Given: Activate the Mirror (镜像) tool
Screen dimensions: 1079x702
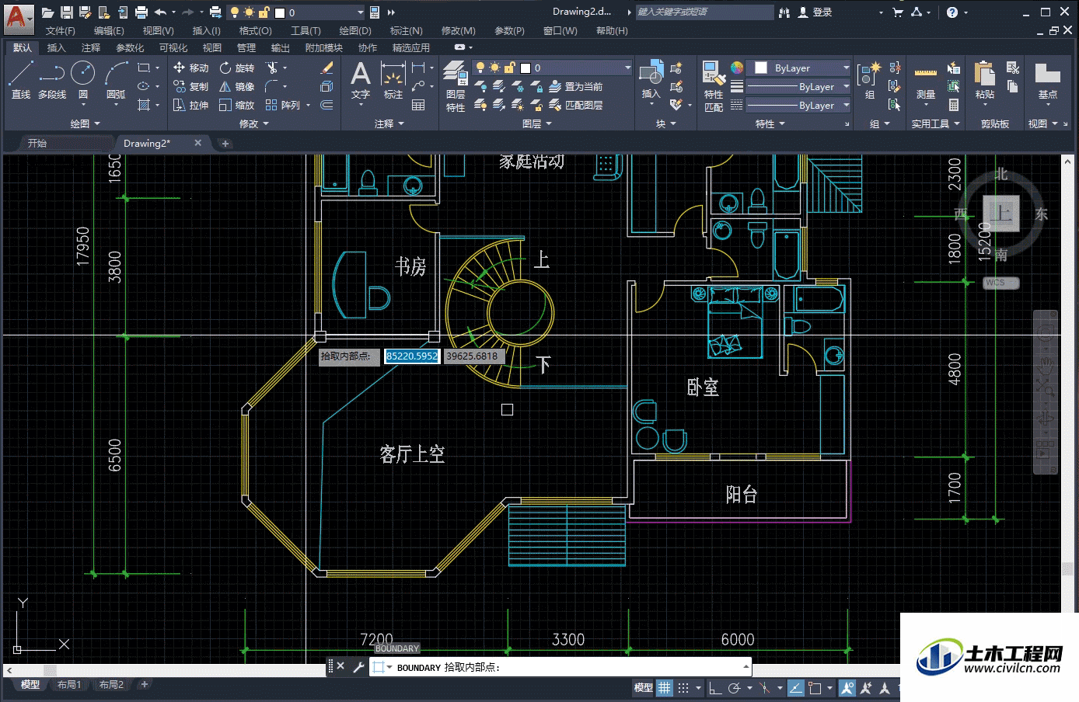Looking at the screenshot, I should [x=237, y=86].
